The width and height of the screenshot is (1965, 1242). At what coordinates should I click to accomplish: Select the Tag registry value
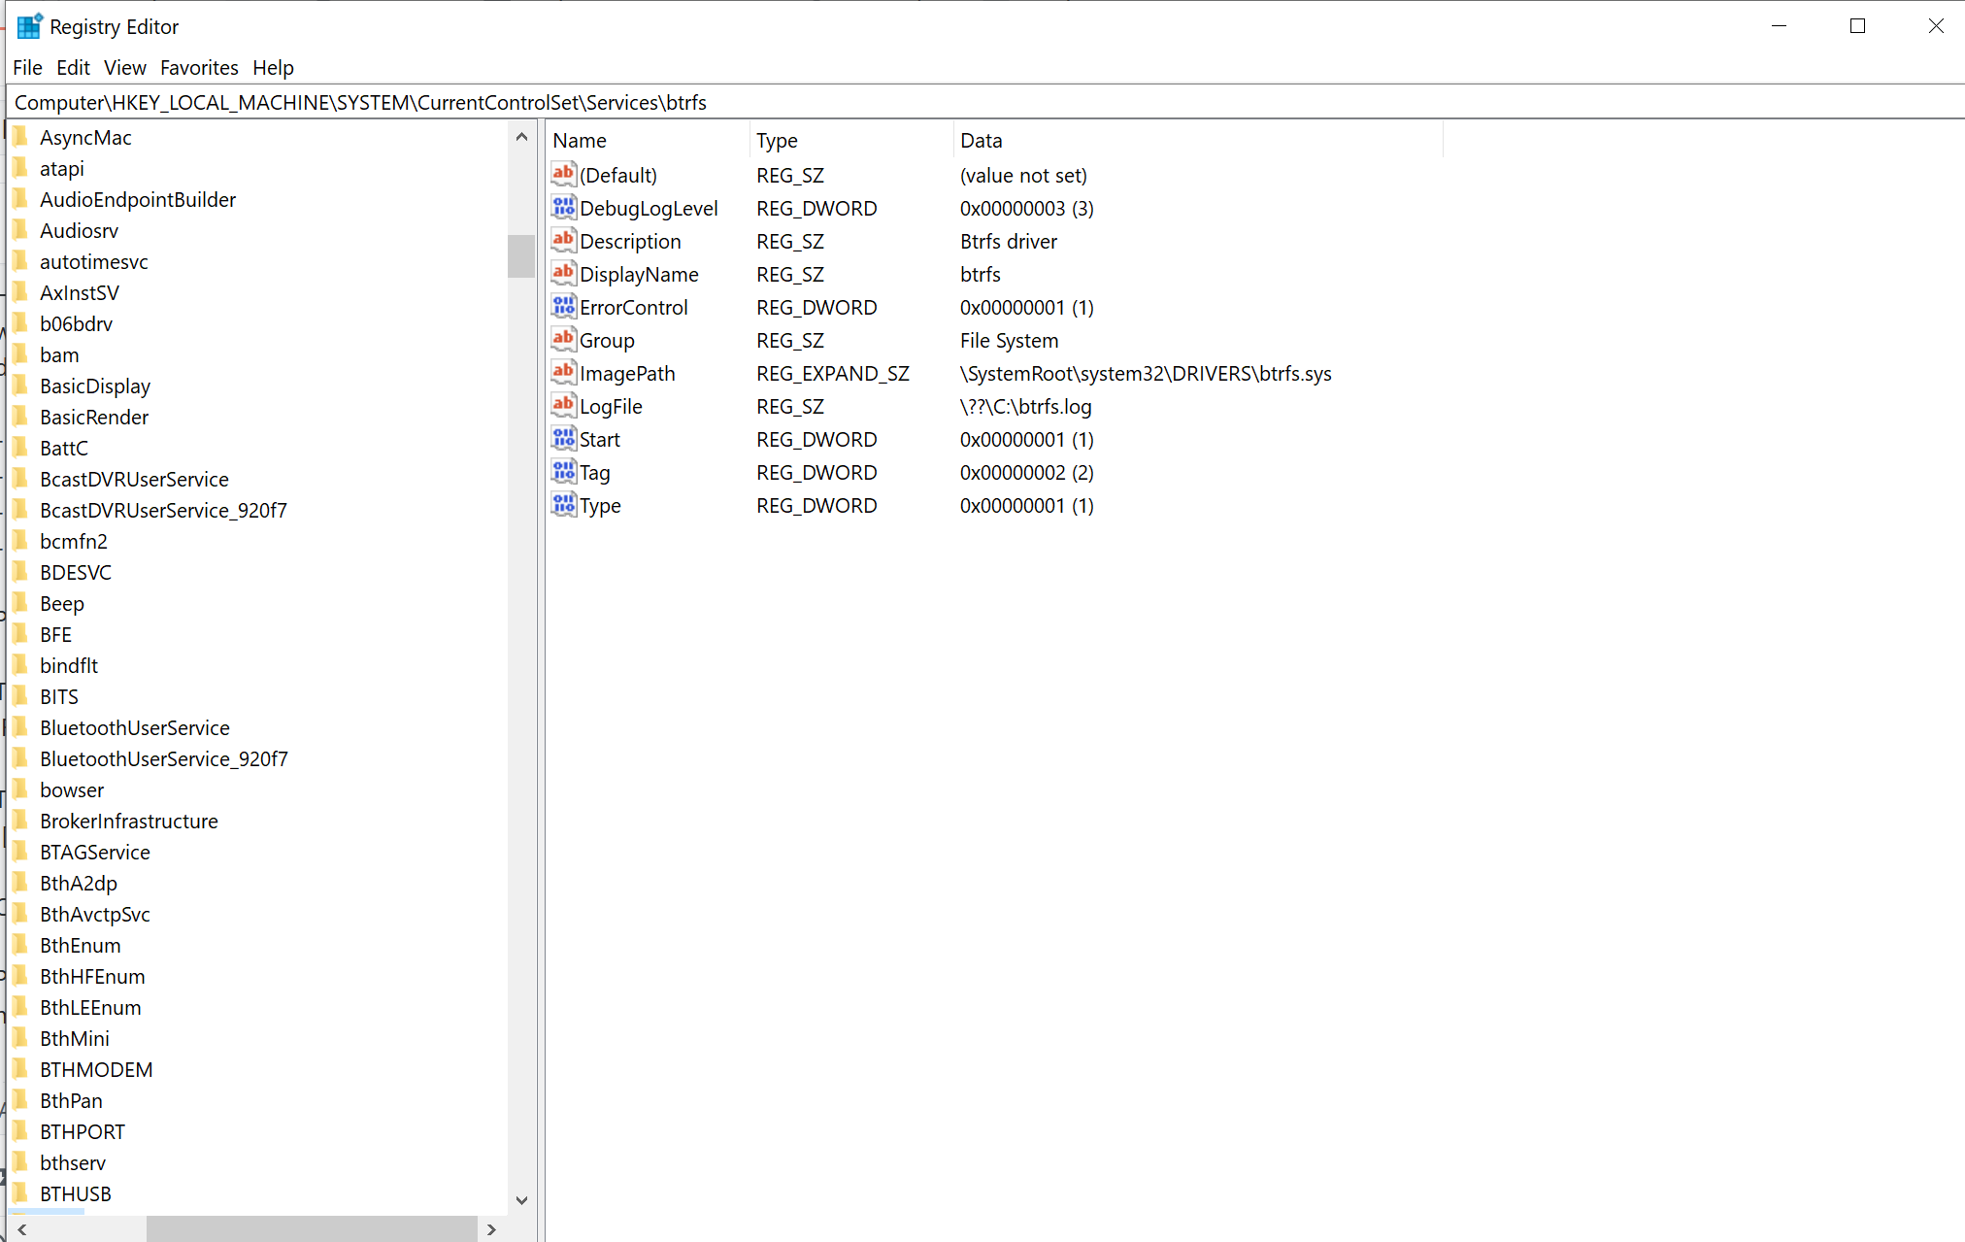(x=595, y=472)
